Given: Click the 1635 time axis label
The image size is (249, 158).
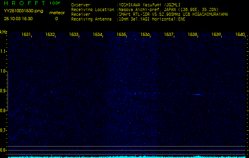Looking at the screenshot, I should (x=121, y=34).
